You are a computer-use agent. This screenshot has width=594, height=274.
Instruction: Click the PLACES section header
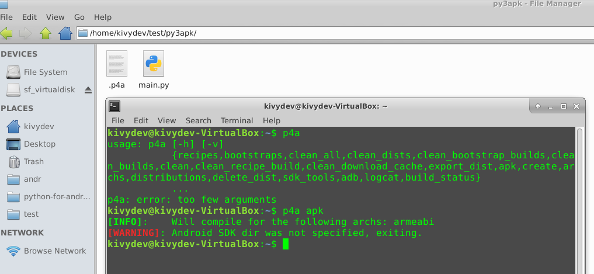(17, 109)
